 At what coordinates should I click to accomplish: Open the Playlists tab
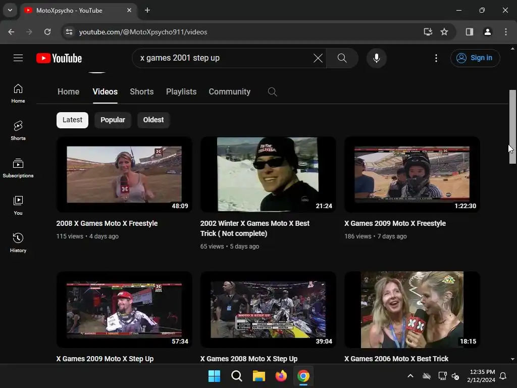(181, 92)
